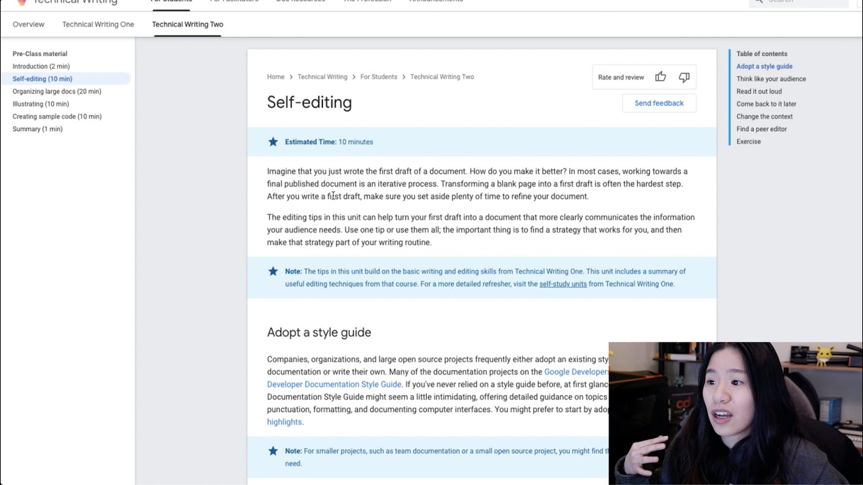Click the thumbs down rating icon
Screen dimensions: 863x485
pos(684,77)
